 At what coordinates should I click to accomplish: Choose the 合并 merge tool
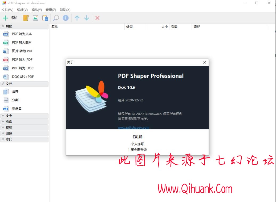tap(15, 92)
